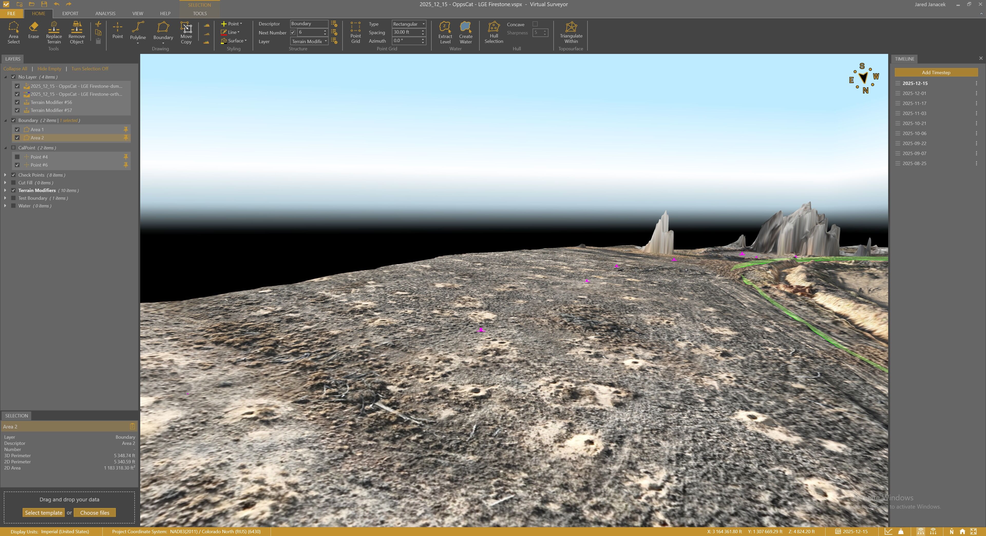Click the Add Timestep button
The image size is (986, 536).
tap(936, 72)
